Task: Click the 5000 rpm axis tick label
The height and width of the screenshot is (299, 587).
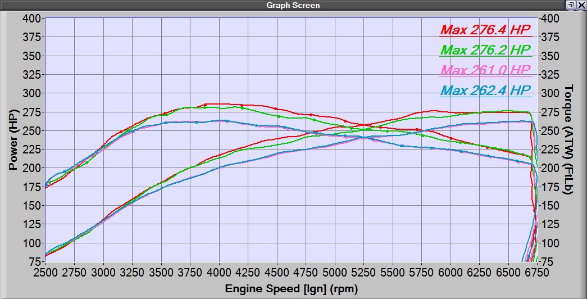Action: (335, 272)
